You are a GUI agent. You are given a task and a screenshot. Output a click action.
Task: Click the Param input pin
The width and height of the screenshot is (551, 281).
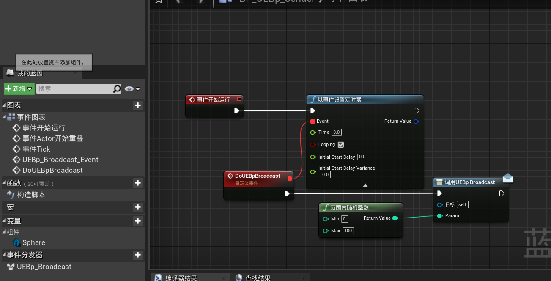click(440, 216)
